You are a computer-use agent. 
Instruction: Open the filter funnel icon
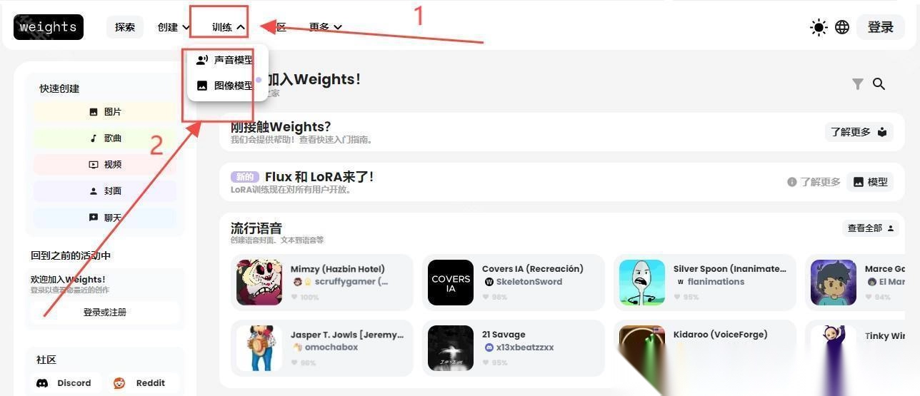click(858, 84)
